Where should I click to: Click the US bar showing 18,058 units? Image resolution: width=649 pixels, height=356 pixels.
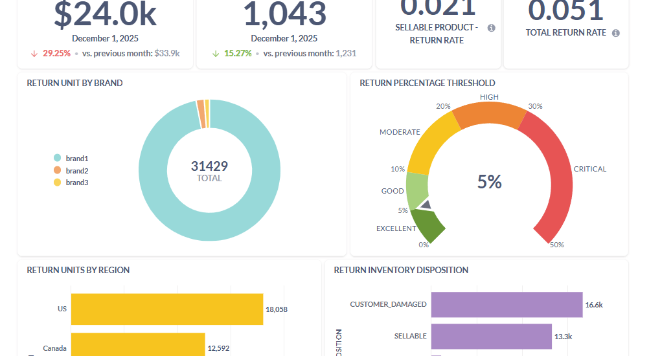(166, 309)
